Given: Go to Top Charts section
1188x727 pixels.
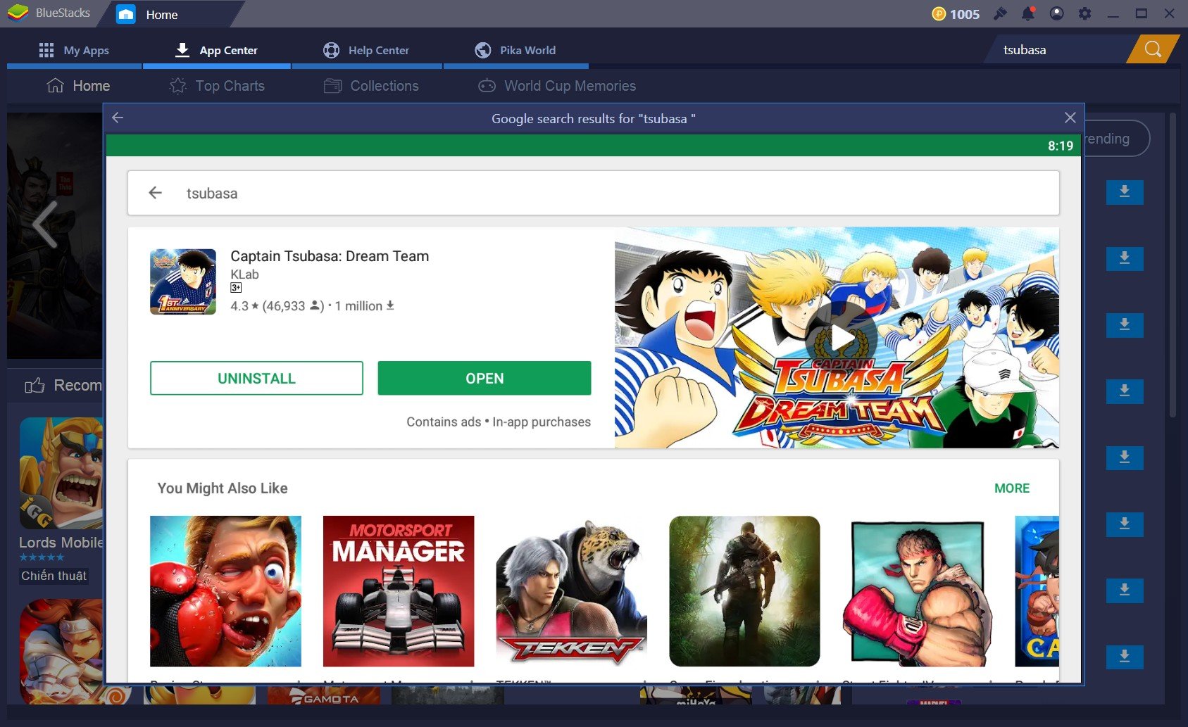Looking at the screenshot, I should [218, 86].
